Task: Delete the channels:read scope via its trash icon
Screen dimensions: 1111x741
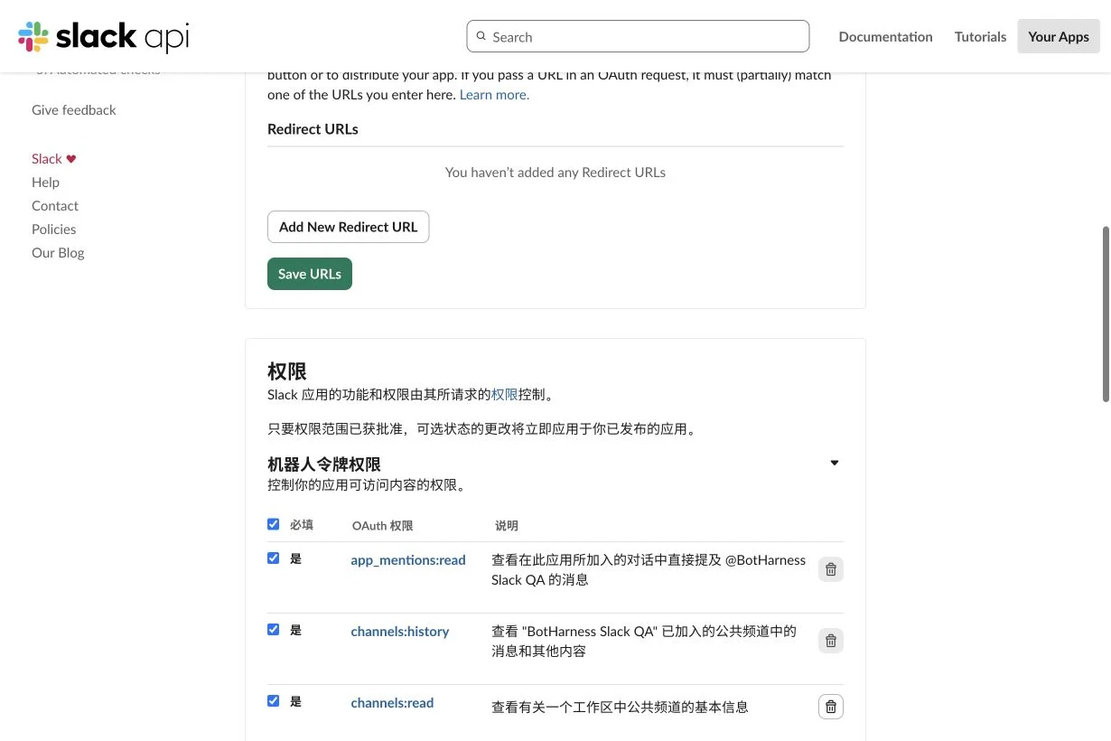Action: tap(831, 707)
